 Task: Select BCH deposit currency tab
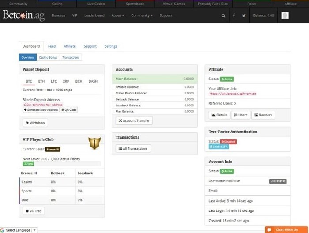click(x=79, y=81)
